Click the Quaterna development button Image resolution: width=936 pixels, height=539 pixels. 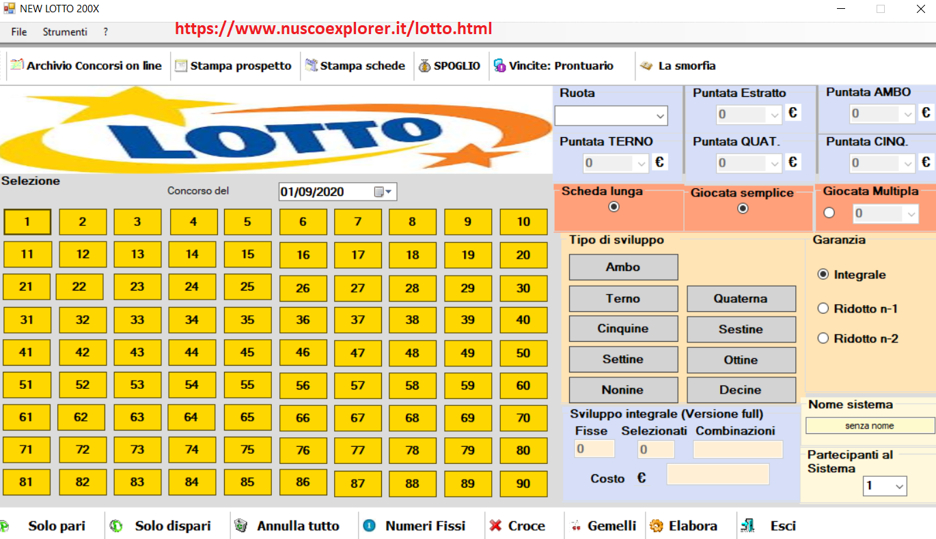pyautogui.click(x=741, y=298)
